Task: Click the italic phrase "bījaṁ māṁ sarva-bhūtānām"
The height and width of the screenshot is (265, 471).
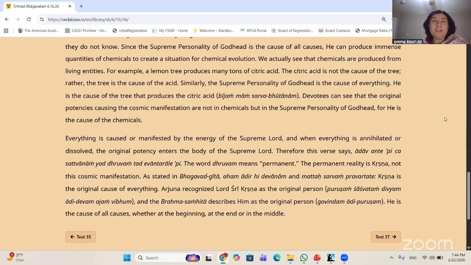Action: (x=257, y=96)
